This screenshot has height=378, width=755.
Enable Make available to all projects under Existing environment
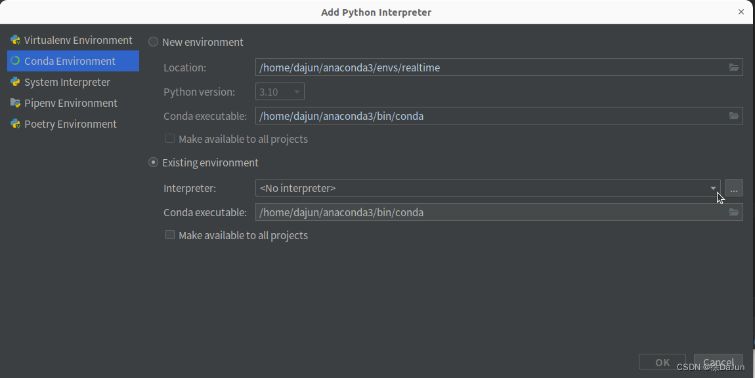[x=170, y=235]
